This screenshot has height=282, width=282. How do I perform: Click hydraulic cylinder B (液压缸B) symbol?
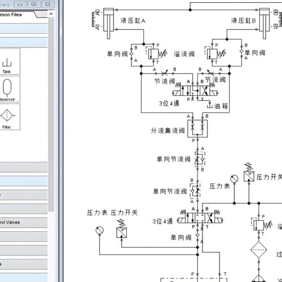pos(265,24)
